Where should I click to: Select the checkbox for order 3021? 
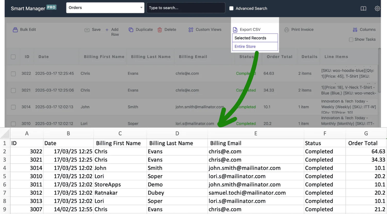[x=13, y=90]
